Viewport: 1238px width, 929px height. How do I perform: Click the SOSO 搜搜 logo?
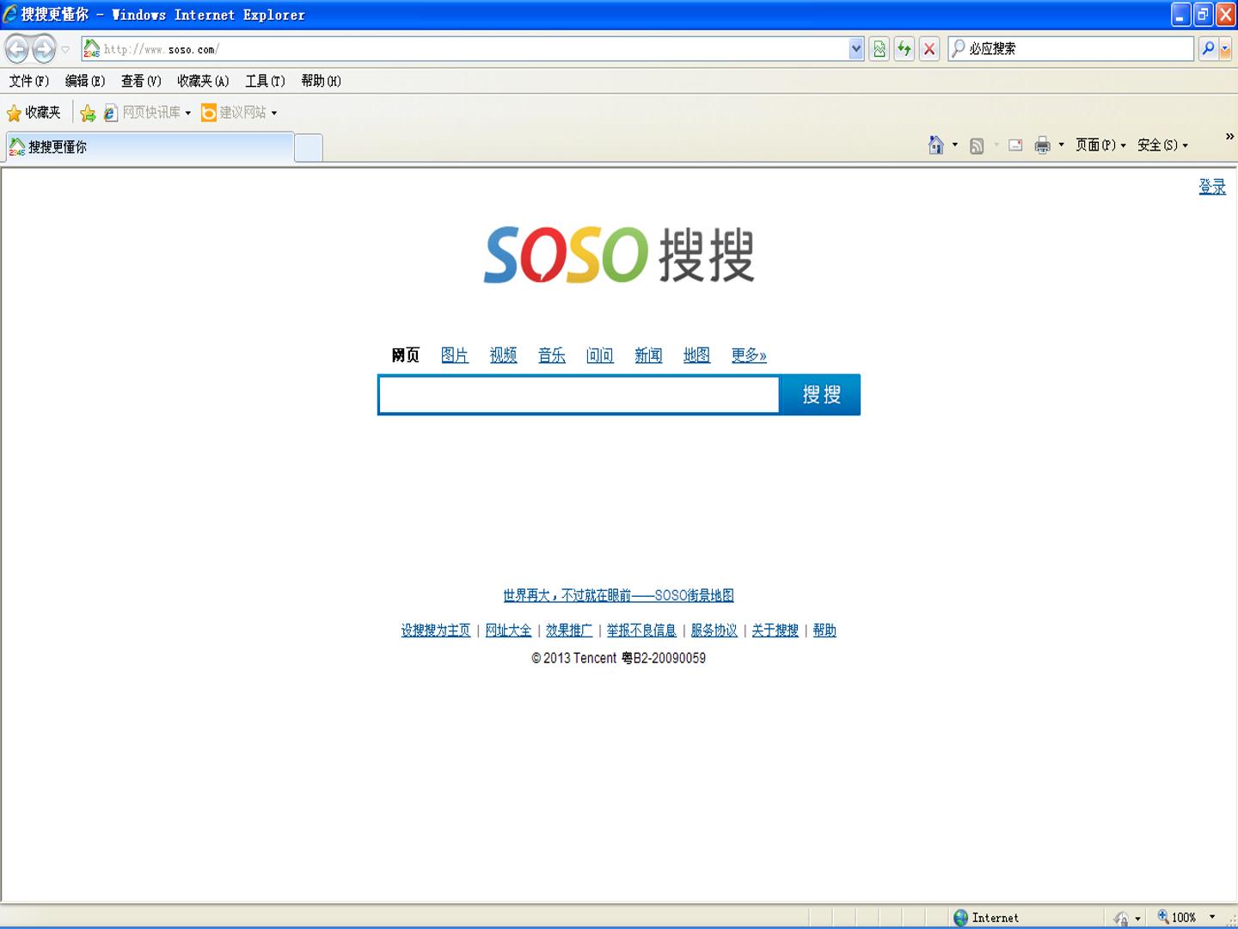619,255
